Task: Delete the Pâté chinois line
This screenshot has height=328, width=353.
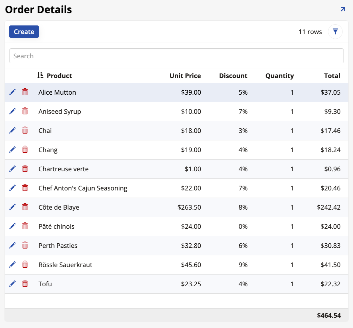Action: tap(25, 226)
